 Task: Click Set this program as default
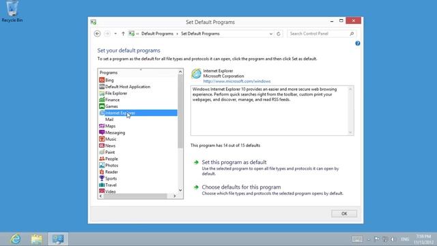(234, 162)
